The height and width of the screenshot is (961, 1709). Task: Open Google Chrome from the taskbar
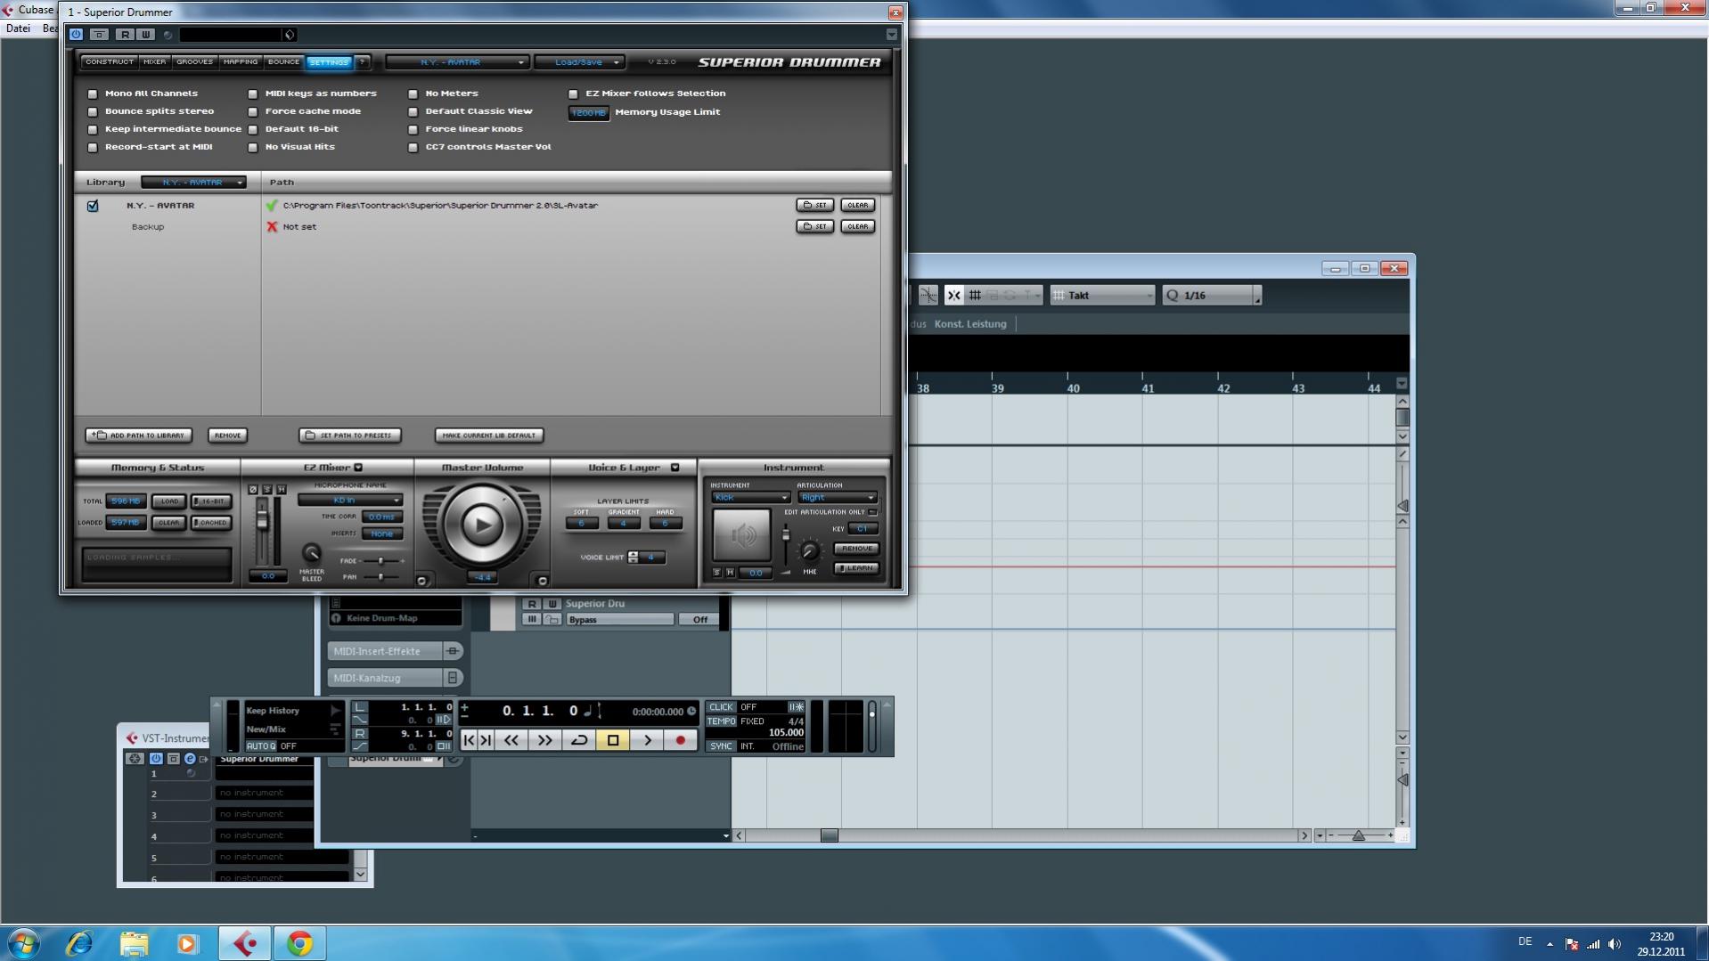(300, 943)
